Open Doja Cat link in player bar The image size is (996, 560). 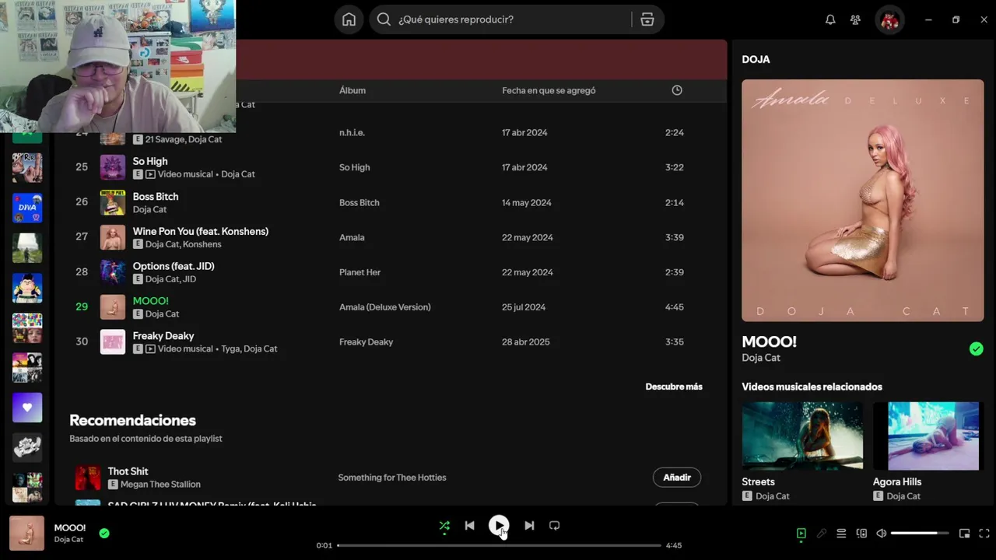click(x=68, y=540)
